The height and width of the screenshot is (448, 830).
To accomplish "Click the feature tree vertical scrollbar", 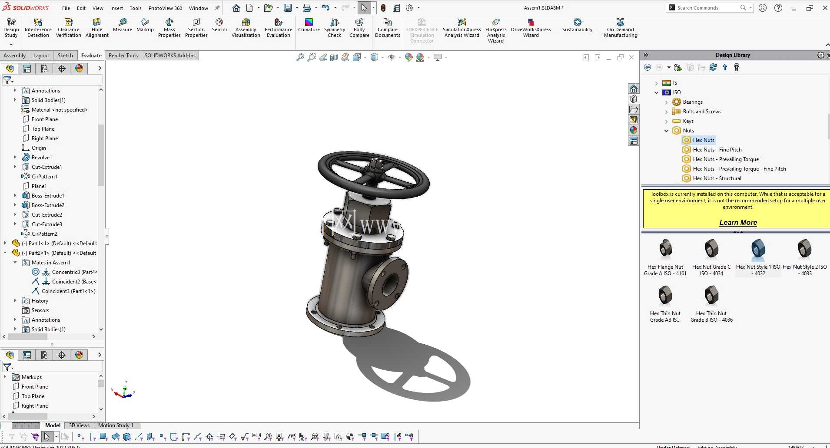I will click(x=101, y=155).
